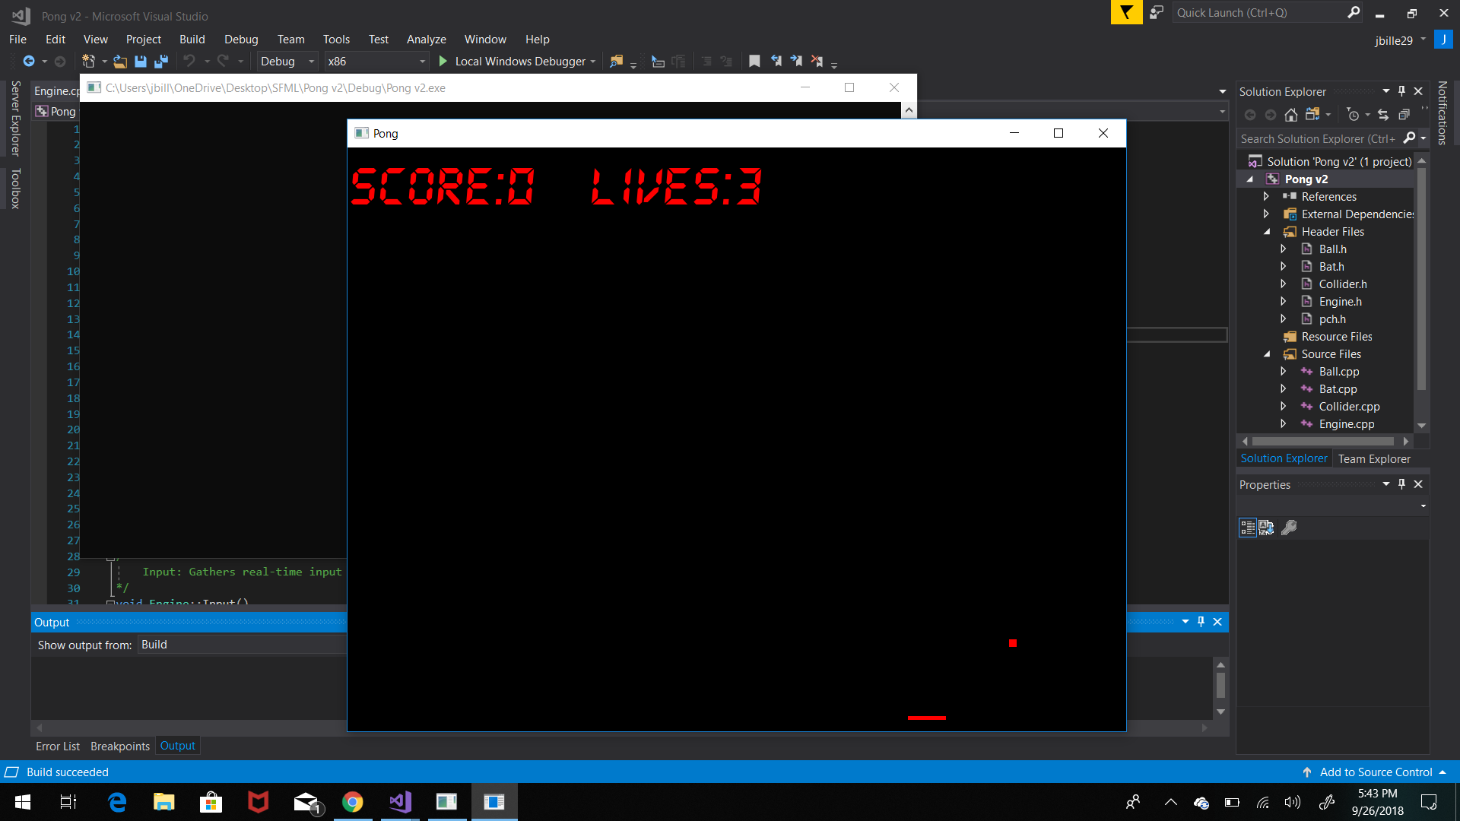1460x821 pixels.
Task: Expand the References node
Action: click(1267, 196)
